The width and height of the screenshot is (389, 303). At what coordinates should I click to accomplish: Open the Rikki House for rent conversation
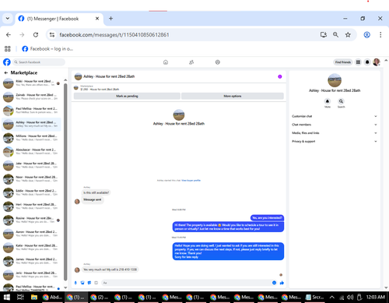point(32,83)
